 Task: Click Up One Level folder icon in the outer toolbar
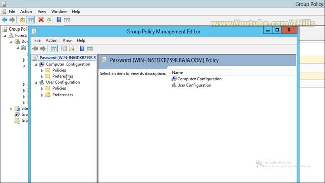coord(22,20)
